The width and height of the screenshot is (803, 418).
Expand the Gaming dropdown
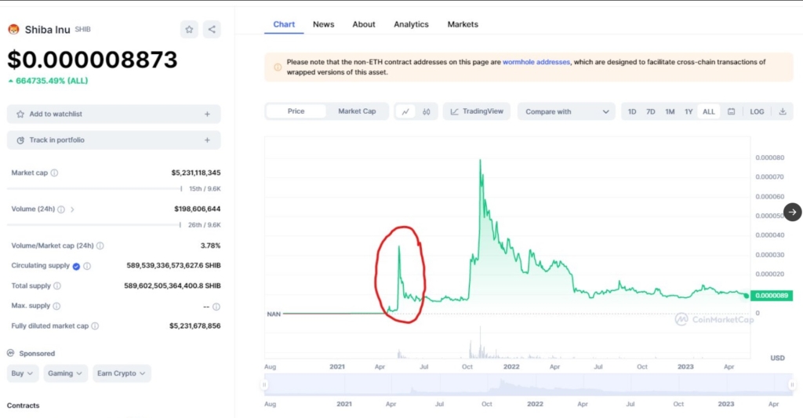point(65,373)
